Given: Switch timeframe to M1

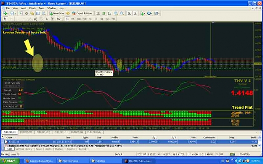Looking at the screenshot, I should coord(67,19).
